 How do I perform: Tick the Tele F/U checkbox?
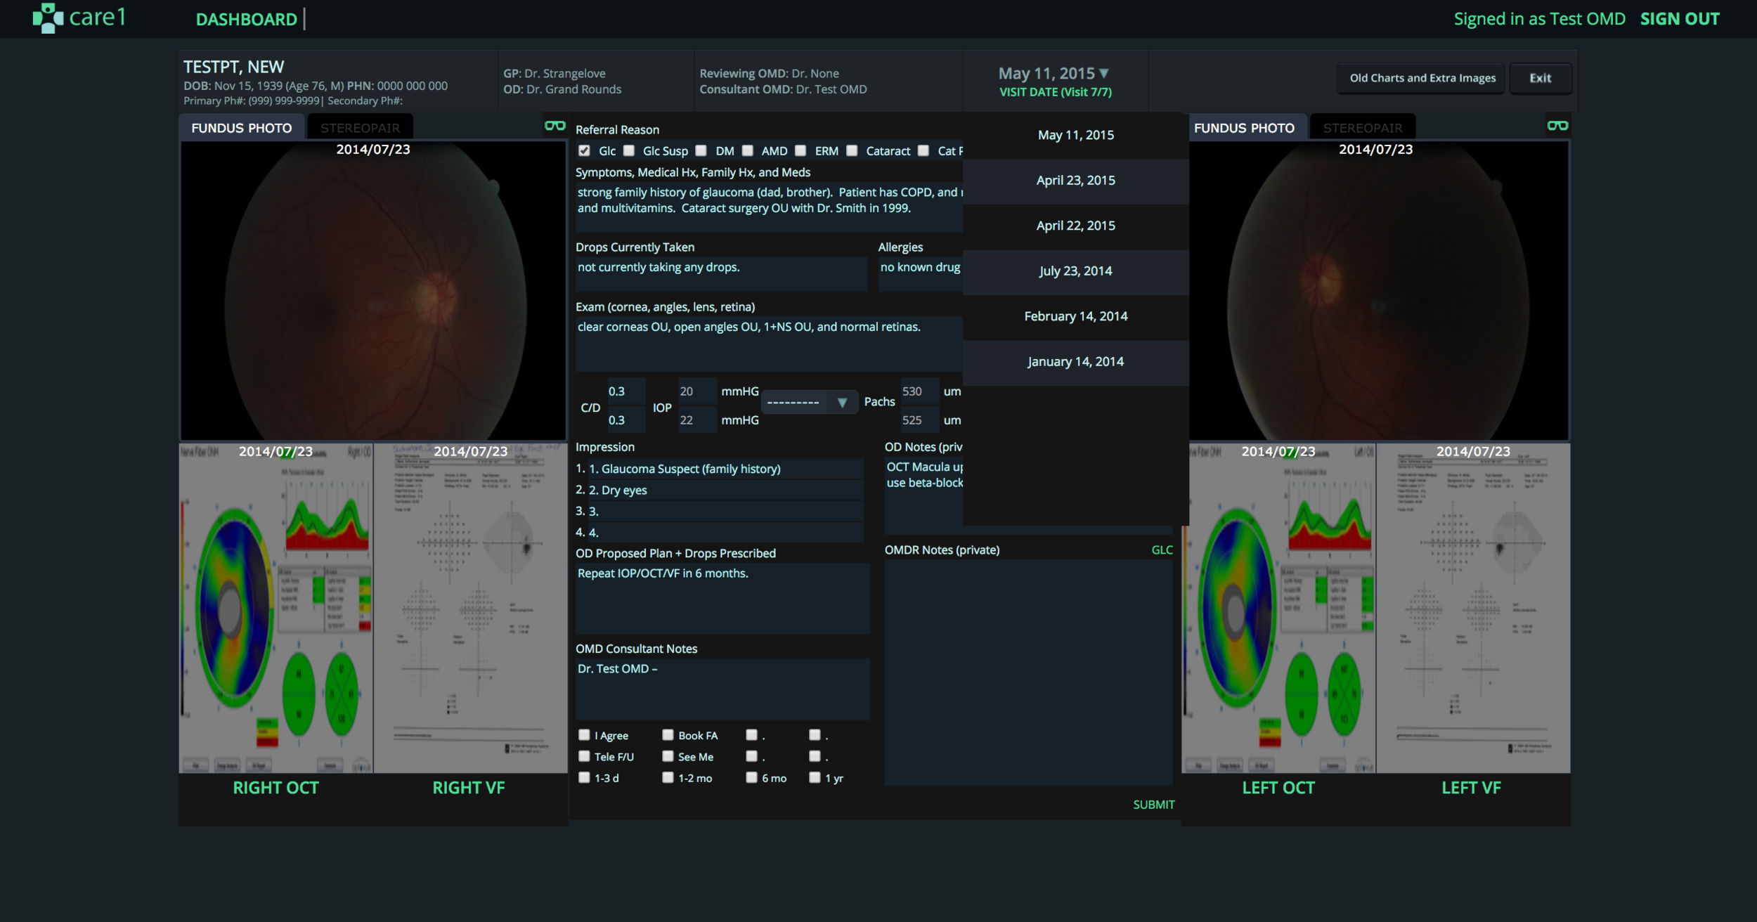[584, 756]
